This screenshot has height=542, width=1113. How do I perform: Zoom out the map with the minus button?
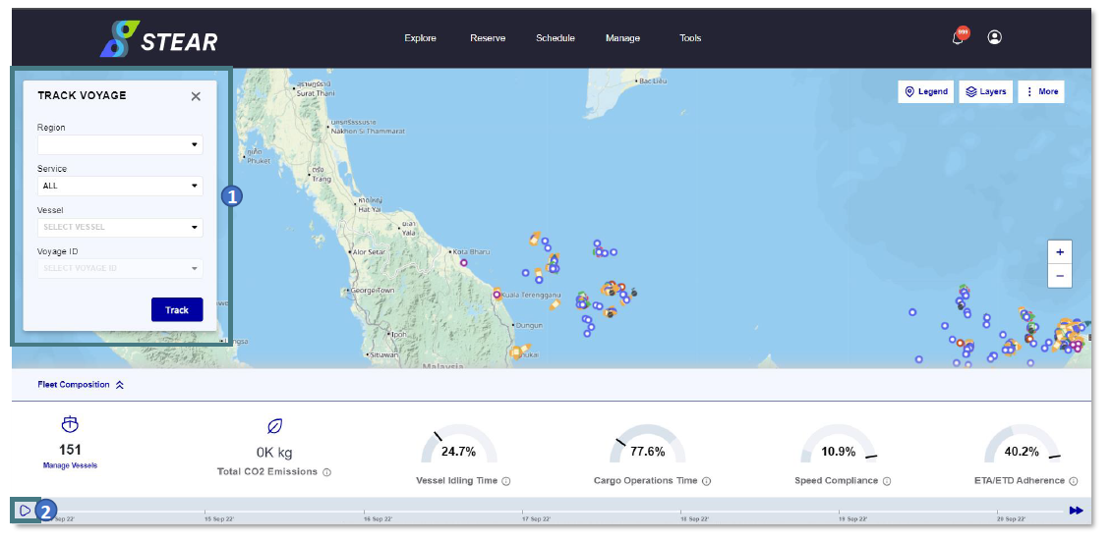(x=1060, y=276)
